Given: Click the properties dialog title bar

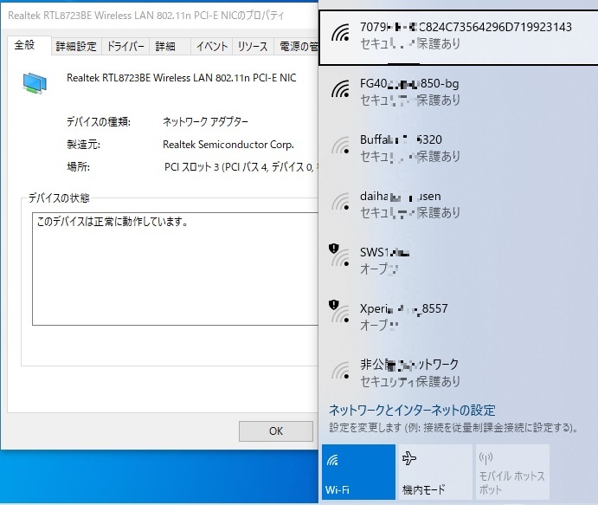Looking at the screenshot, I should (x=159, y=16).
